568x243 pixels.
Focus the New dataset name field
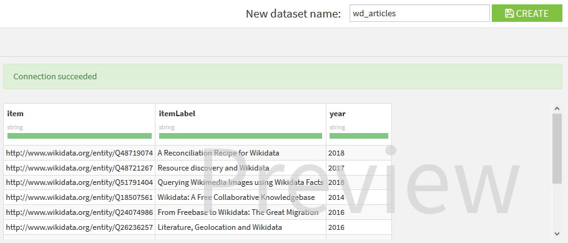tap(419, 13)
